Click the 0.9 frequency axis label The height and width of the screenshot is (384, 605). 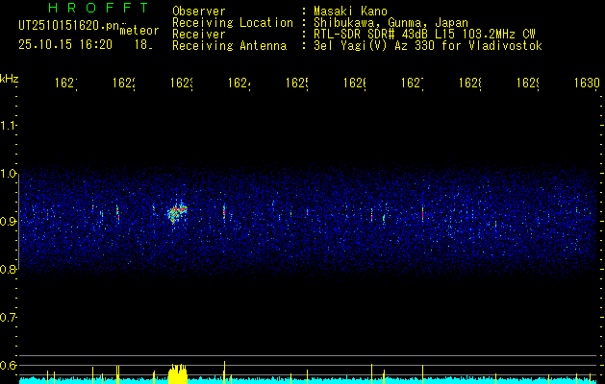8,222
